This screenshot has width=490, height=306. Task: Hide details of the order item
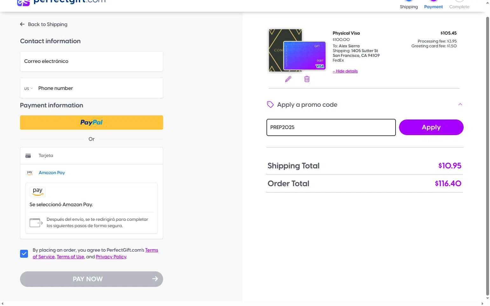point(345,71)
